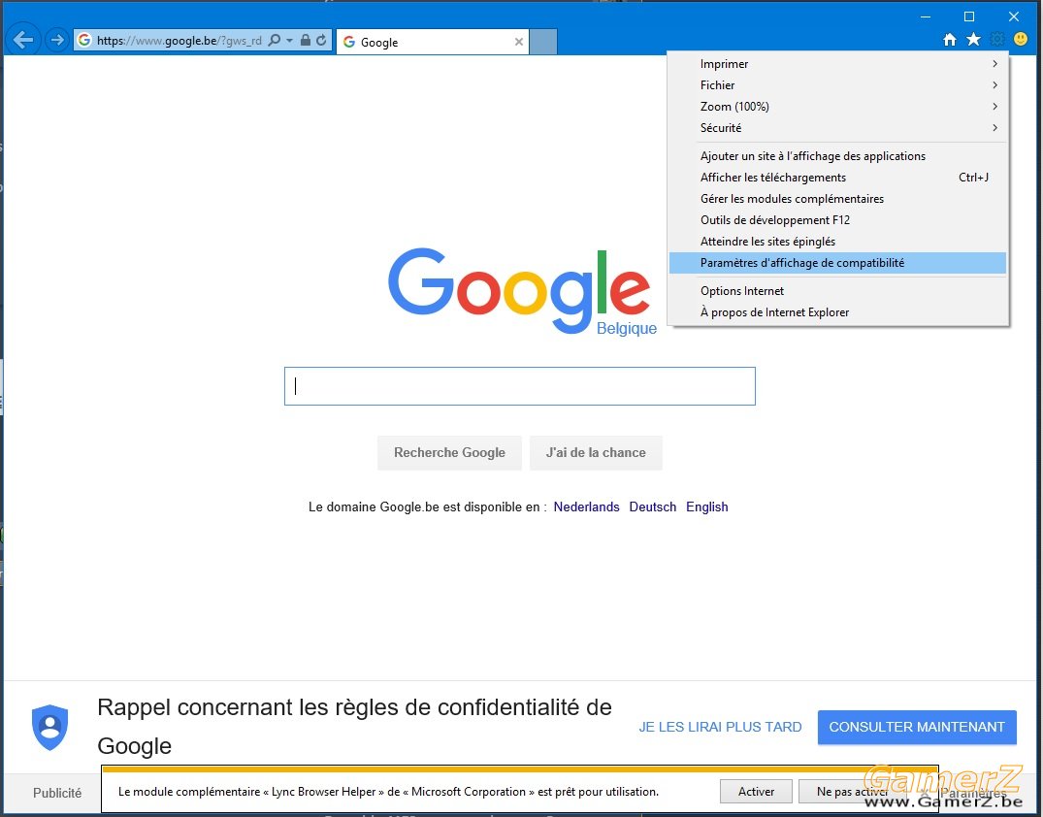Go back with the Back arrow button
This screenshot has width=1043, height=817.
(x=22, y=40)
